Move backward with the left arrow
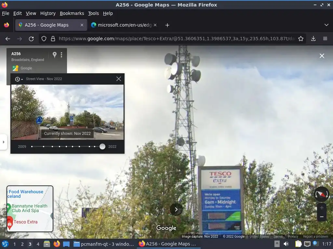Viewport: 333px width, 249px height. click(157, 209)
